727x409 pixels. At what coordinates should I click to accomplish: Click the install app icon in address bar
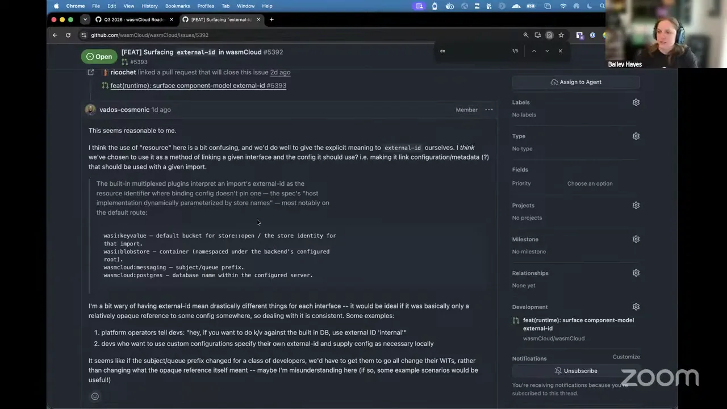537,35
